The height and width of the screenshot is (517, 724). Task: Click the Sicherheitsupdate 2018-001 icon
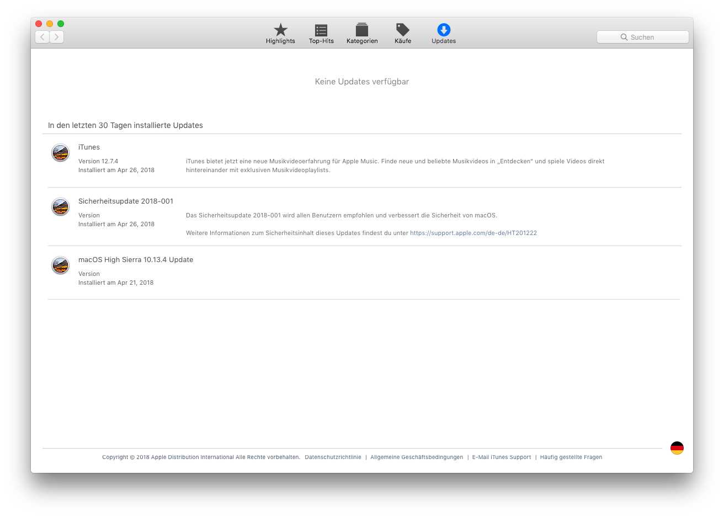60,207
